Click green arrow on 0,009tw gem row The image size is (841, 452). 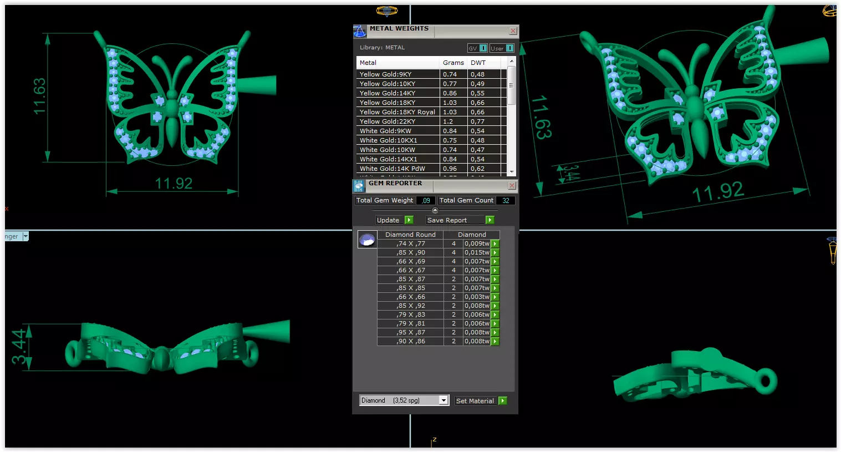[495, 243]
